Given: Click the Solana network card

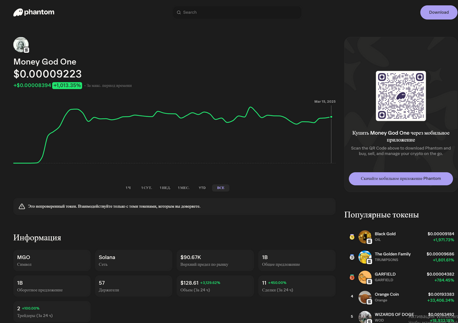Looking at the screenshot, I should tap(134, 260).
